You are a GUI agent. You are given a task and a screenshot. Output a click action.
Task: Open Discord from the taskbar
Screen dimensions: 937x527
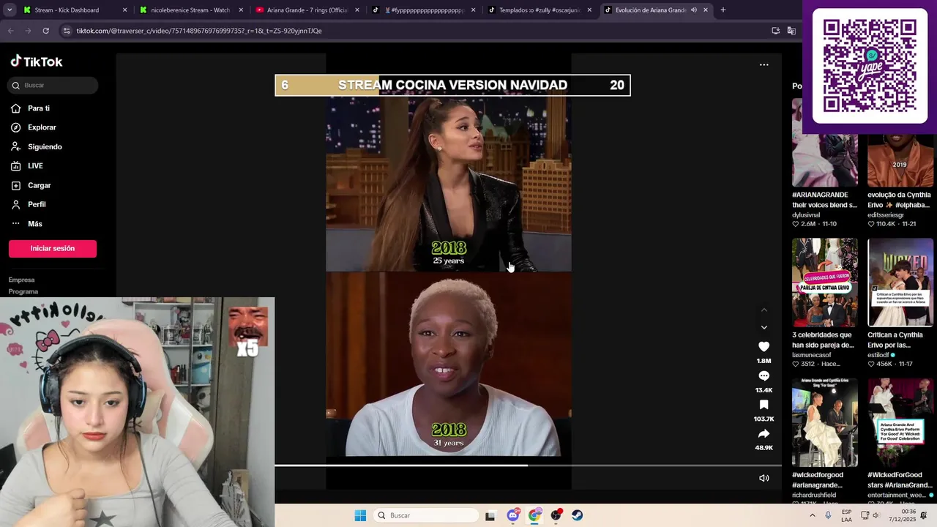513,515
